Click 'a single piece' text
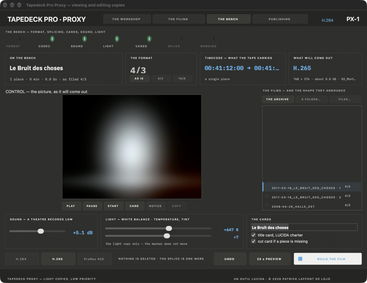The width and height of the screenshot is (367, 283). (x=217, y=79)
